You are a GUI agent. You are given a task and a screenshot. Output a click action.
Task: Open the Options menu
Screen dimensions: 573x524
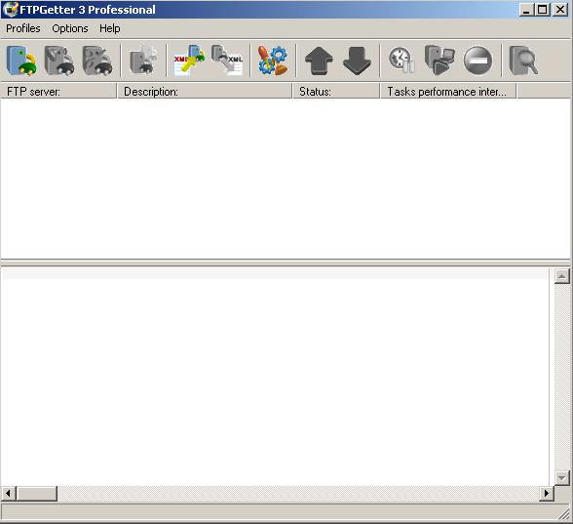coord(70,28)
